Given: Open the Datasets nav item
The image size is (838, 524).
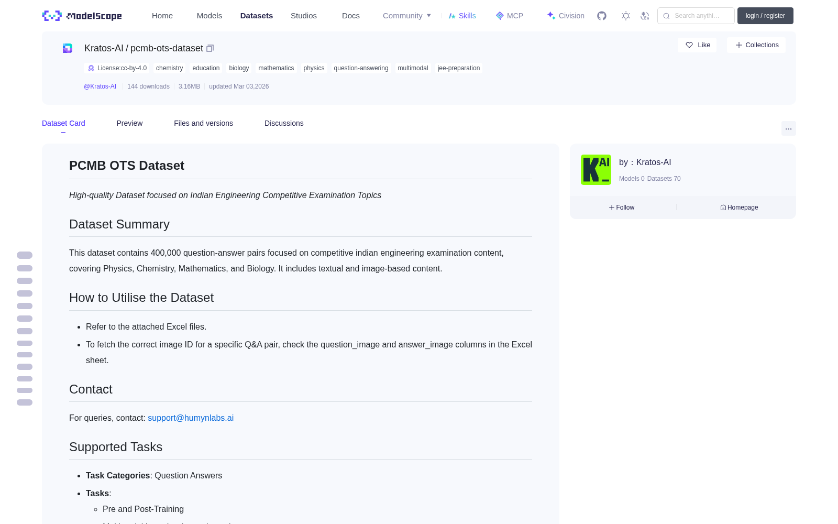Looking at the screenshot, I should tap(257, 16).
